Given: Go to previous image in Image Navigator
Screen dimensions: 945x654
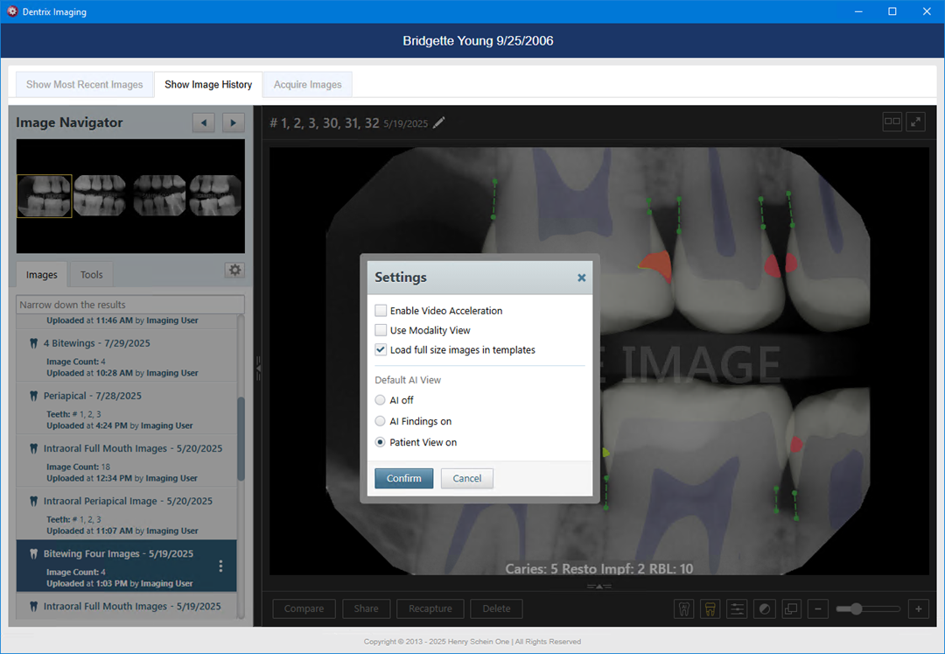Looking at the screenshot, I should (x=204, y=123).
